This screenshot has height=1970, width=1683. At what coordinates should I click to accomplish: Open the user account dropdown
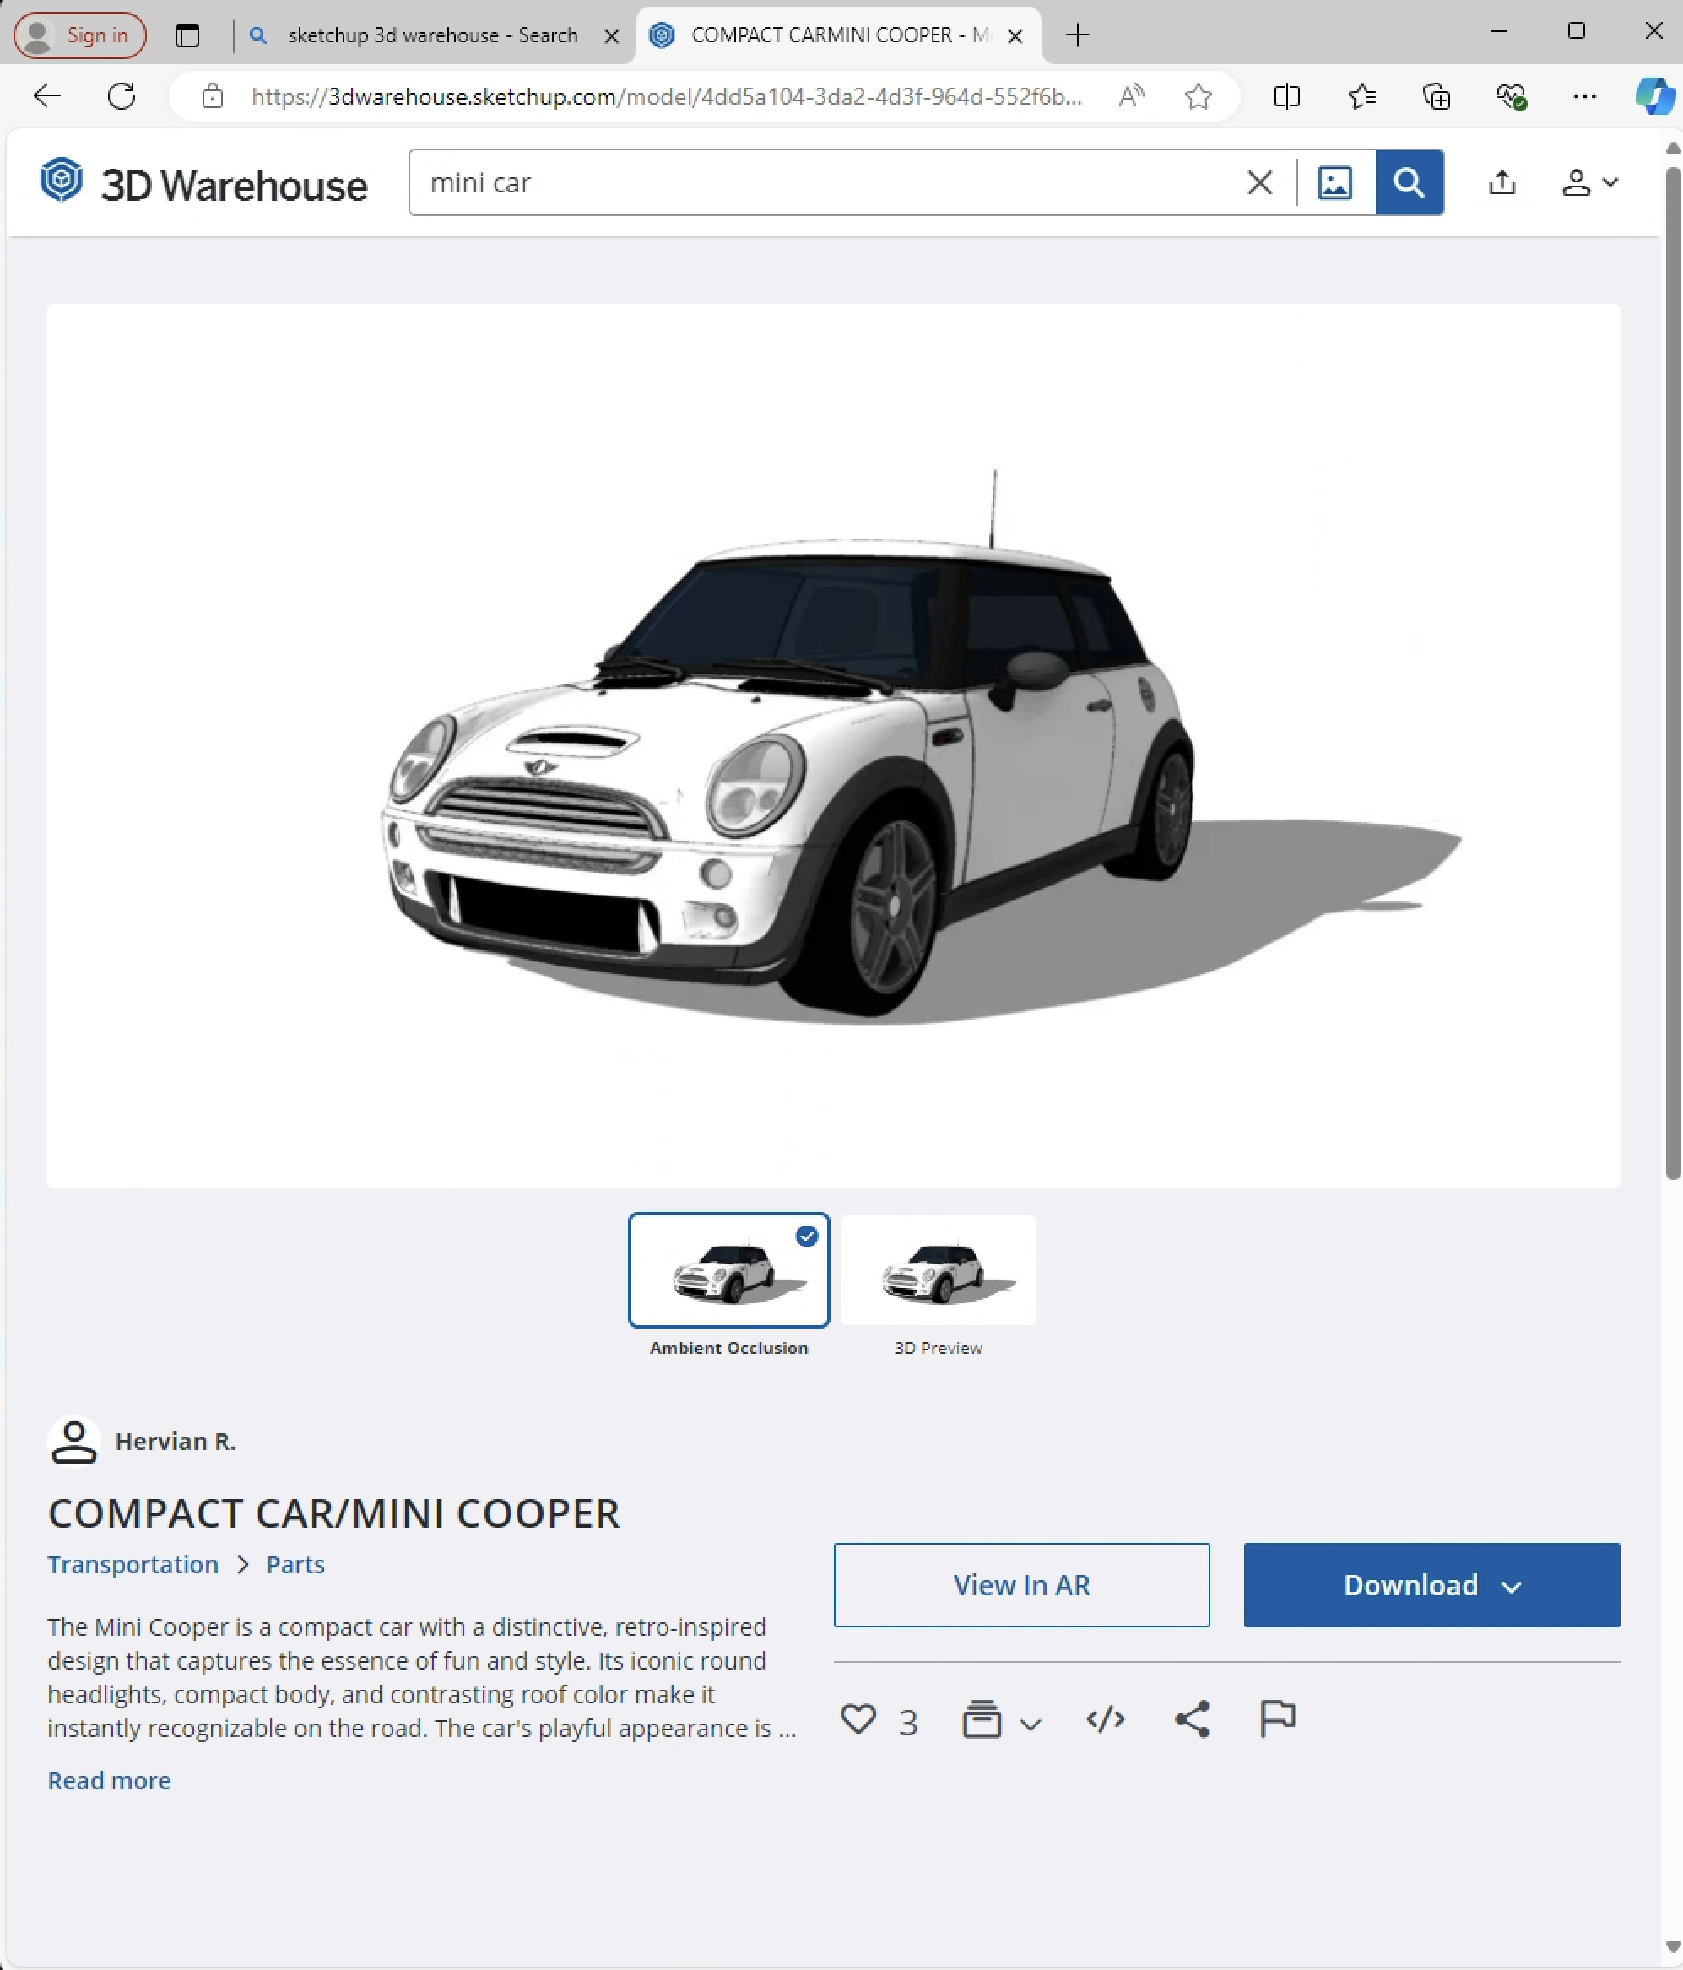click(1590, 182)
